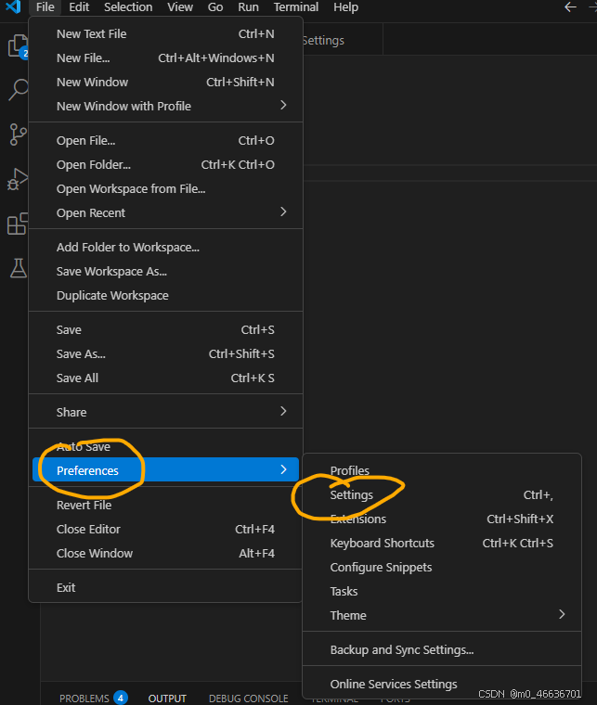Open Extensions in Preferences submenu
The width and height of the screenshot is (597, 705).
pos(442,519)
